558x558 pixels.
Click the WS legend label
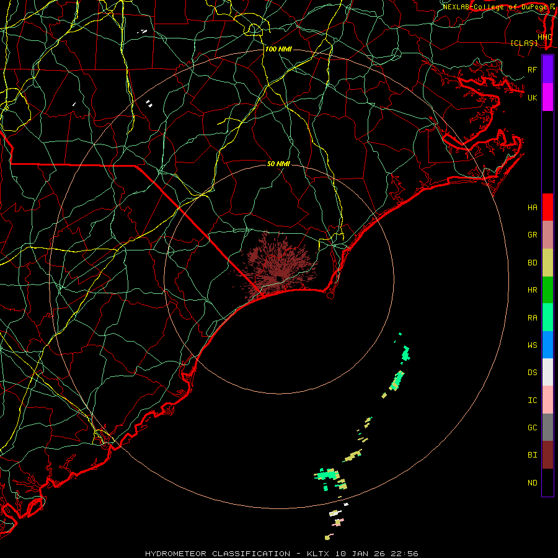532,345
